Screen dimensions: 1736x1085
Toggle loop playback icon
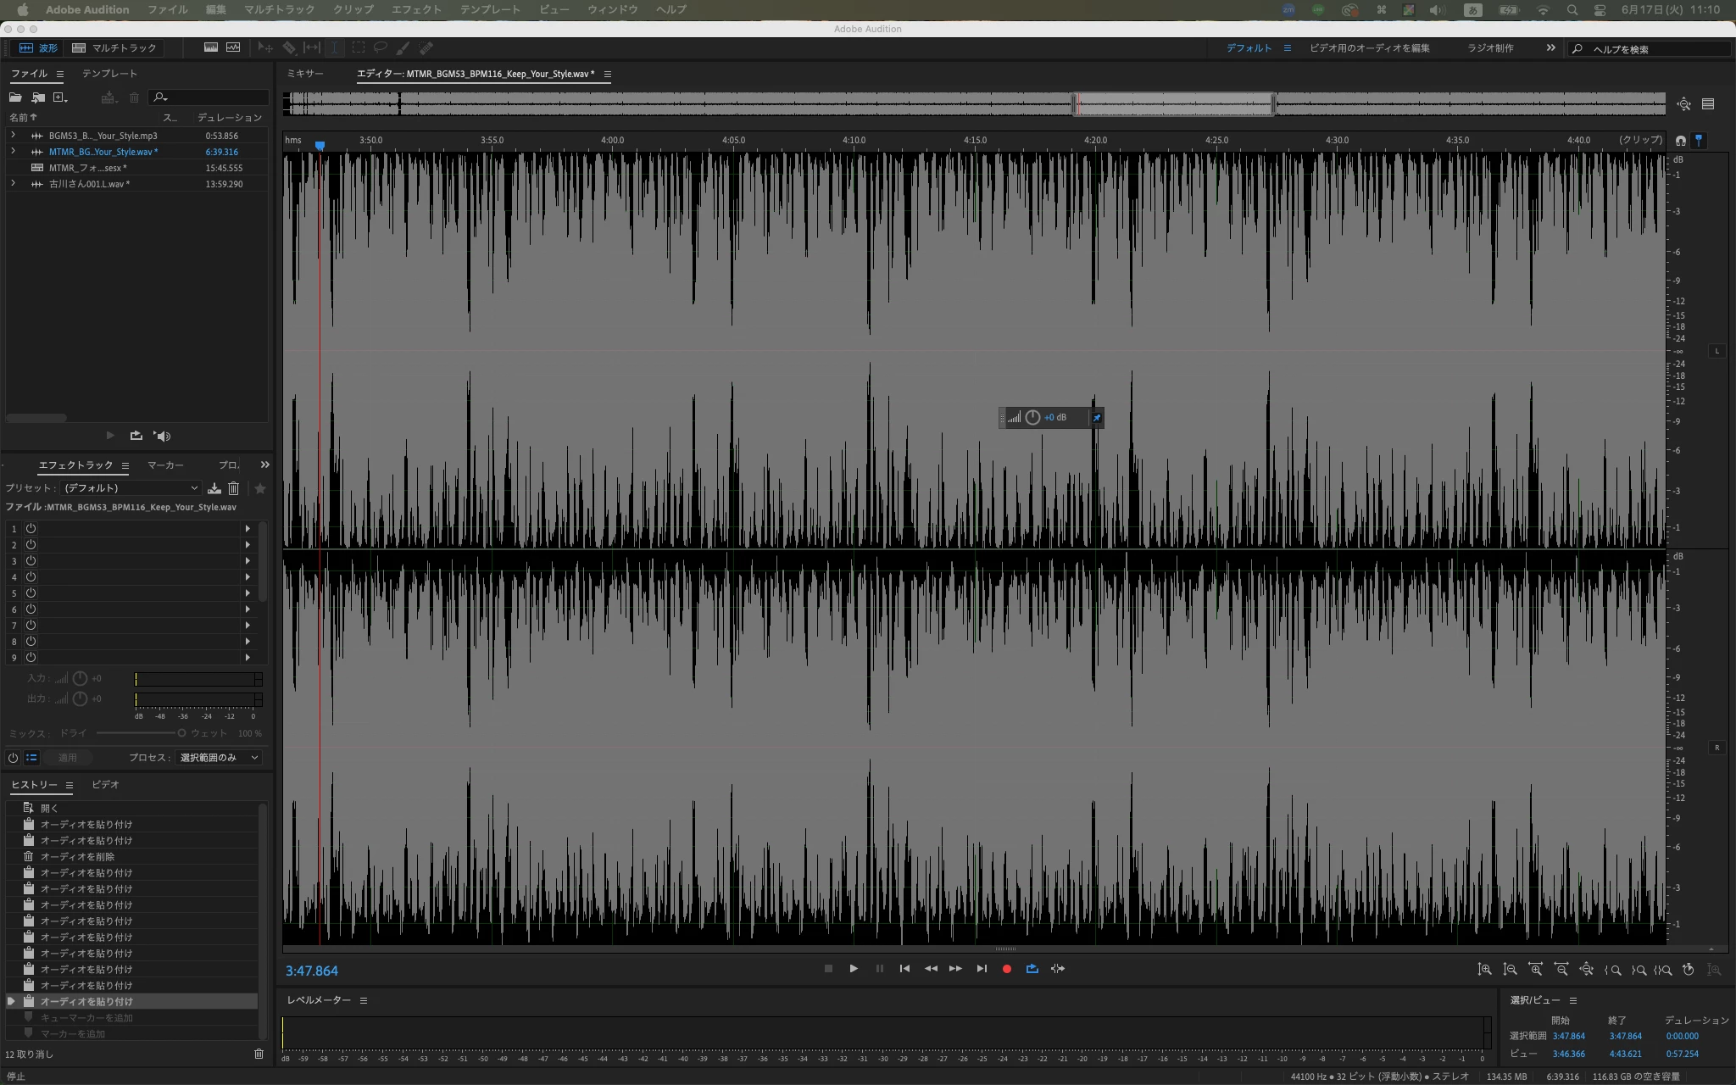1032,969
